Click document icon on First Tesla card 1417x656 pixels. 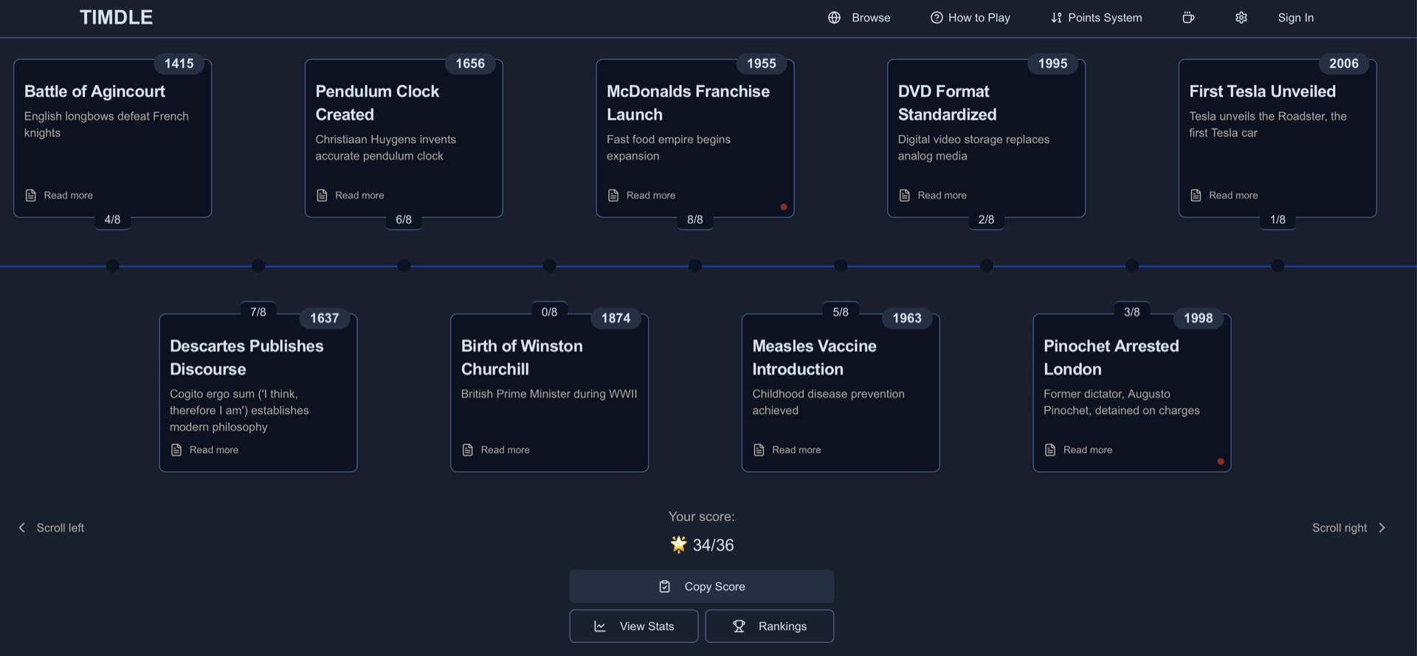pos(1196,196)
